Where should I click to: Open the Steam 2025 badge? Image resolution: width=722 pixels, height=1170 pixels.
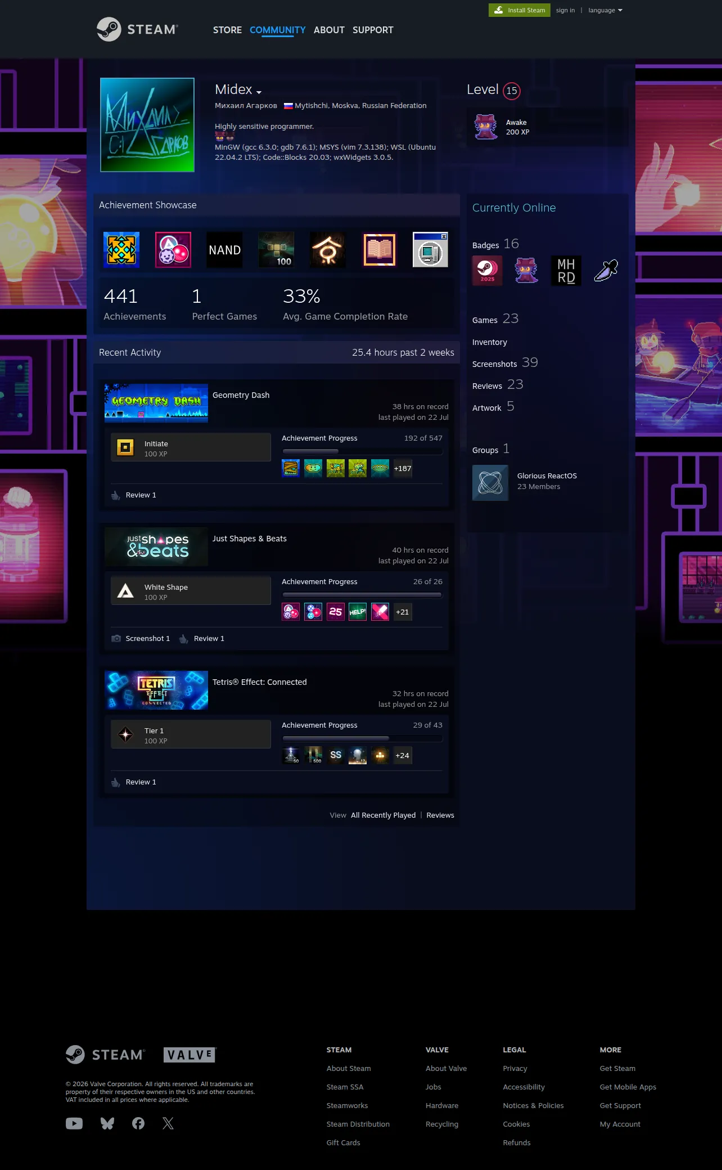[x=487, y=271]
